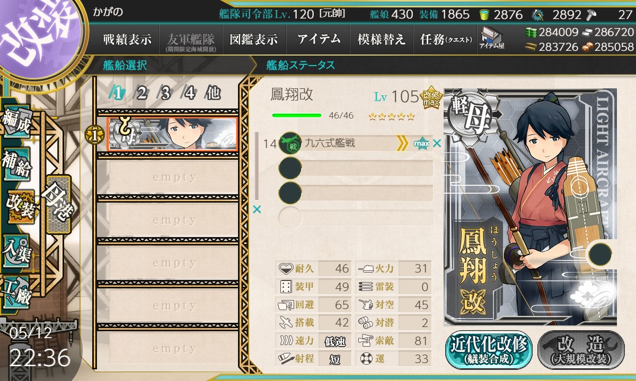Select the 鳳翔 ship card in slot 1

click(x=173, y=135)
